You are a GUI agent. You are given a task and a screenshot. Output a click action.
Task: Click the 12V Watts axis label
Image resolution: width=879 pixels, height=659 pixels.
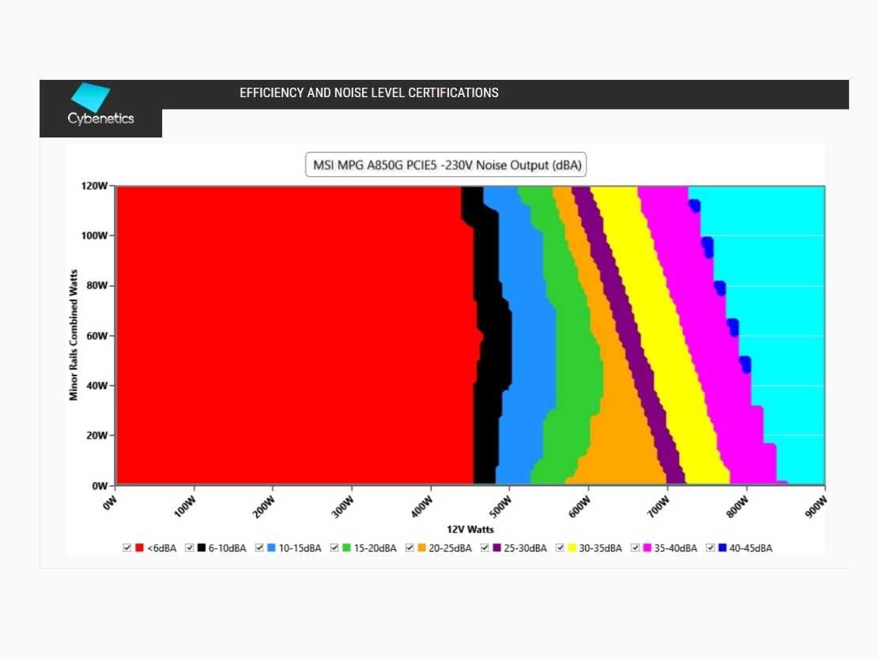(x=470, y=529)
